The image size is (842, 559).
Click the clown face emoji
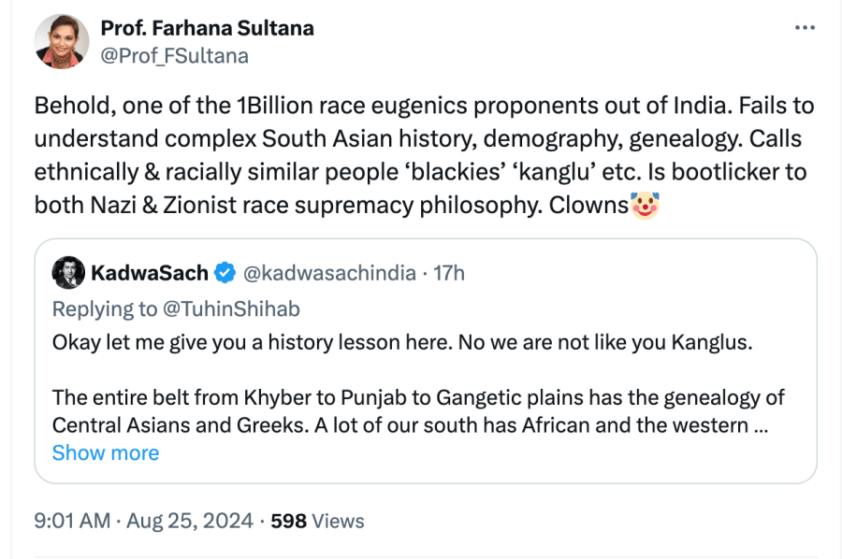pyautogui.click(x=646, y=204)
